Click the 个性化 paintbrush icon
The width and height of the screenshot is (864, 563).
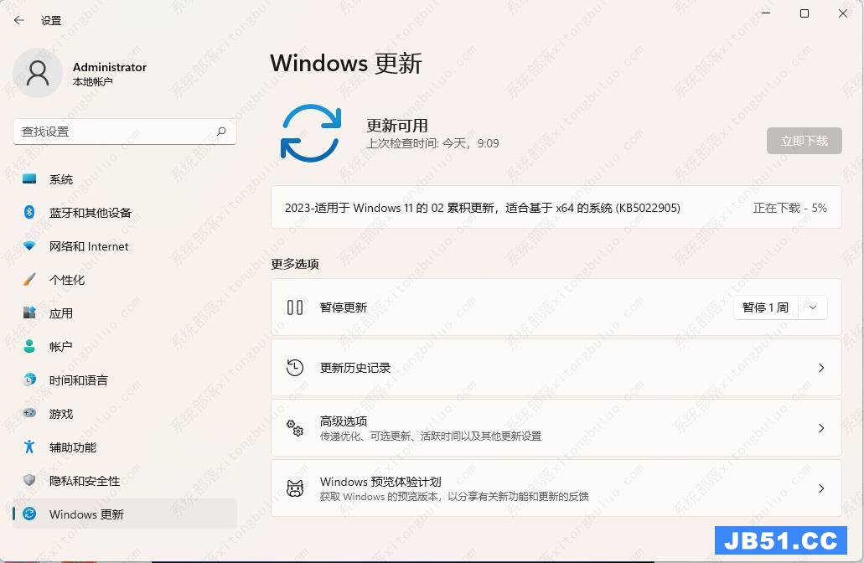tap(29, 280)
